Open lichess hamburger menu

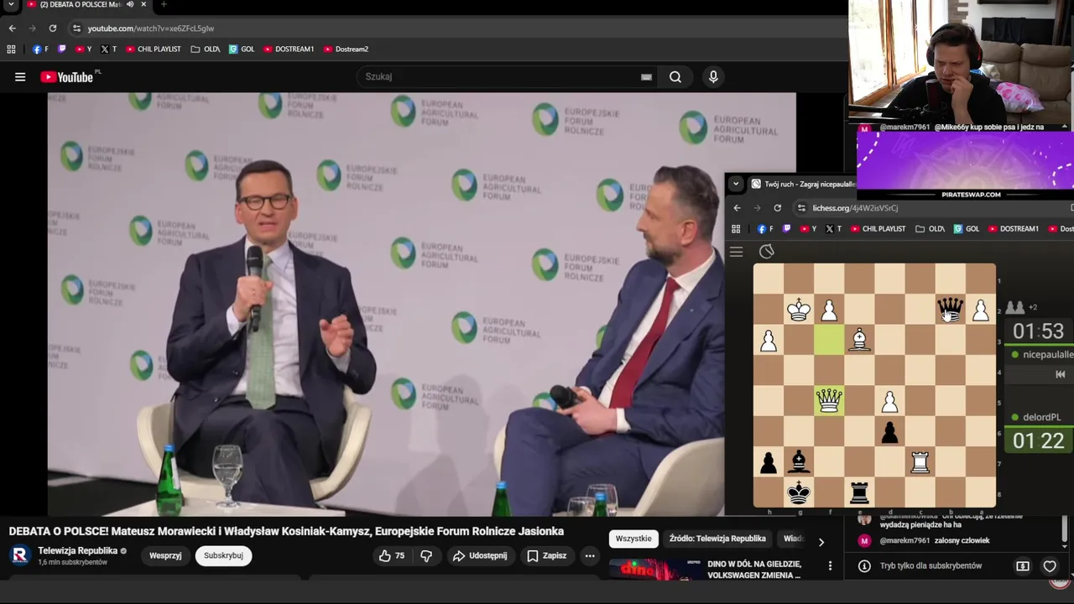(x=737, y=252)
